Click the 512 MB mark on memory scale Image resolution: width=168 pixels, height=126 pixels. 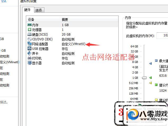133,83
